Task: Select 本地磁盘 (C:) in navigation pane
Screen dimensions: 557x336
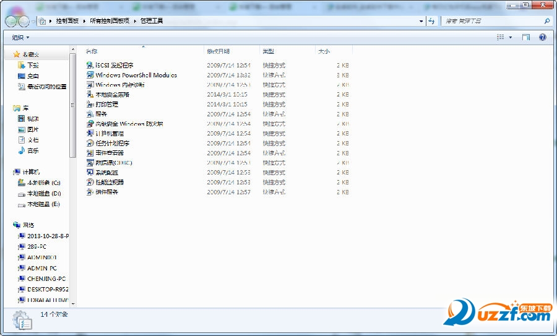Action: pos(43,183)
